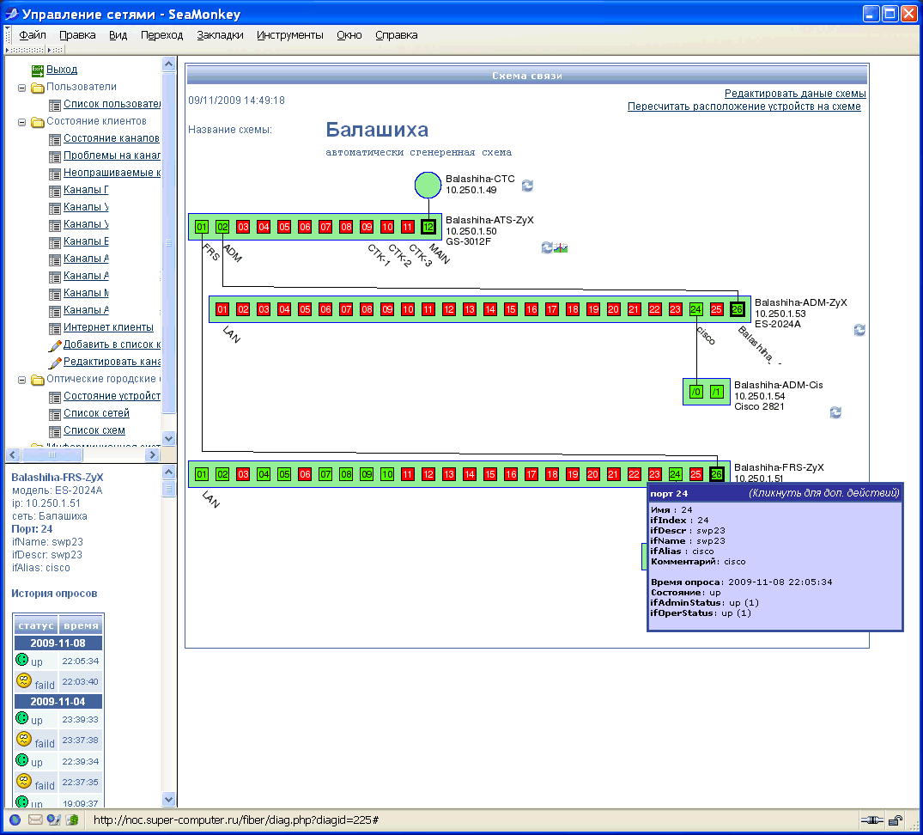Image resolution: width=923 pixels, height=835 pixels.
Task: Open the Интернет клиенты sidebar link
Action: tap(110, 327)
